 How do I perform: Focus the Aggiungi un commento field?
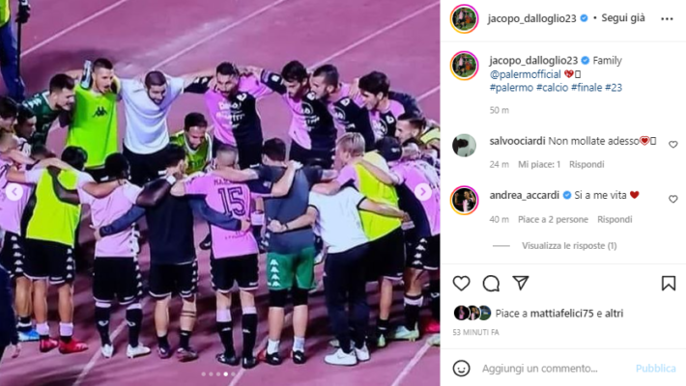[x=554, y=369]
